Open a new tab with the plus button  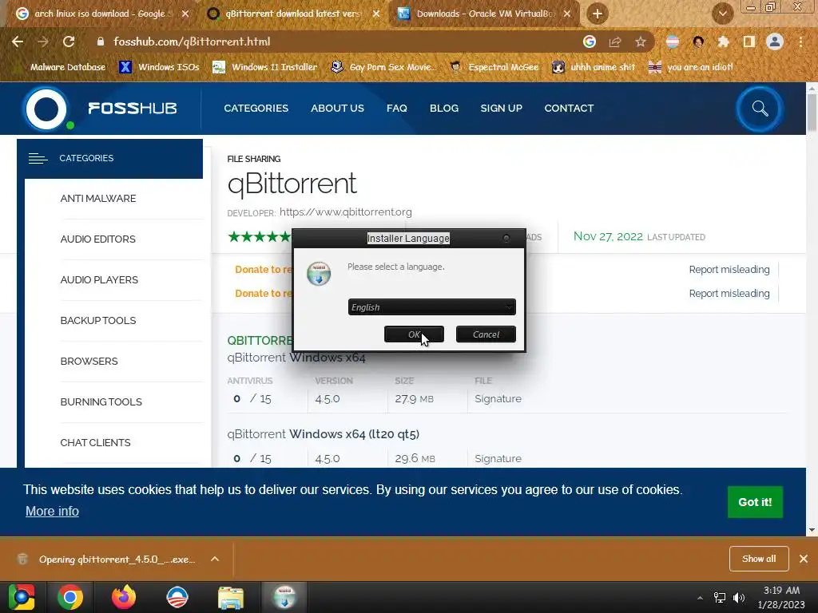[598, 14]
